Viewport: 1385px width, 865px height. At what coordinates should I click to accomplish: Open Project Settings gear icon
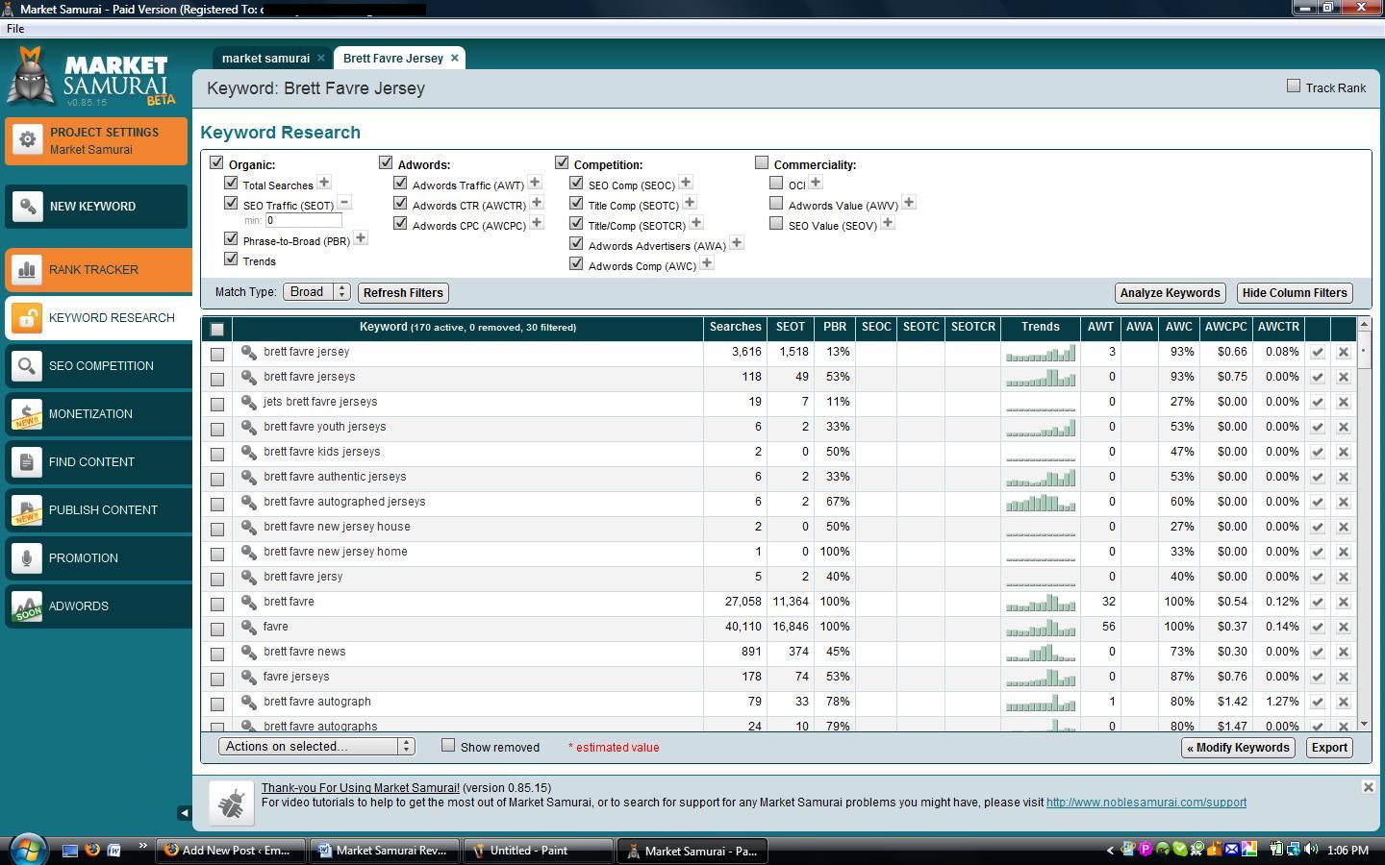click(x=28, y=140)
